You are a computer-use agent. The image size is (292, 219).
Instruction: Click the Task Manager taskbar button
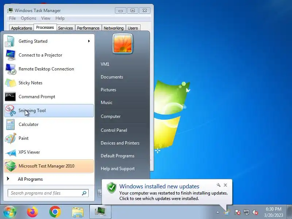point(100,212)
